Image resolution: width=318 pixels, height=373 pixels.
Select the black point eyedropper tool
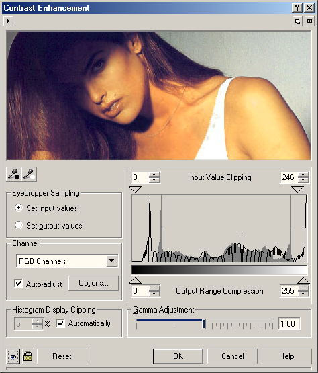tap(13, 174)
